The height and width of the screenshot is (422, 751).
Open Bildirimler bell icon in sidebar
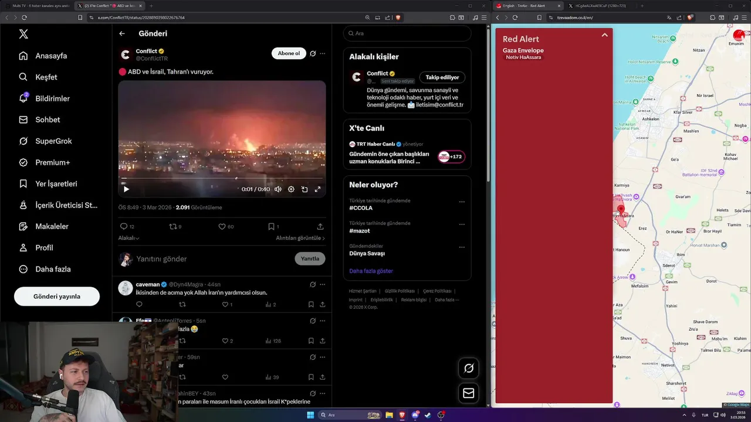pyautogui.click(x=23, y=98)
